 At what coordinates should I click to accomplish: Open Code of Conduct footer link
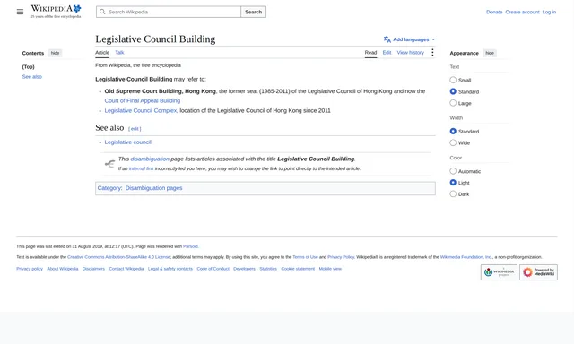pos(213,269)
